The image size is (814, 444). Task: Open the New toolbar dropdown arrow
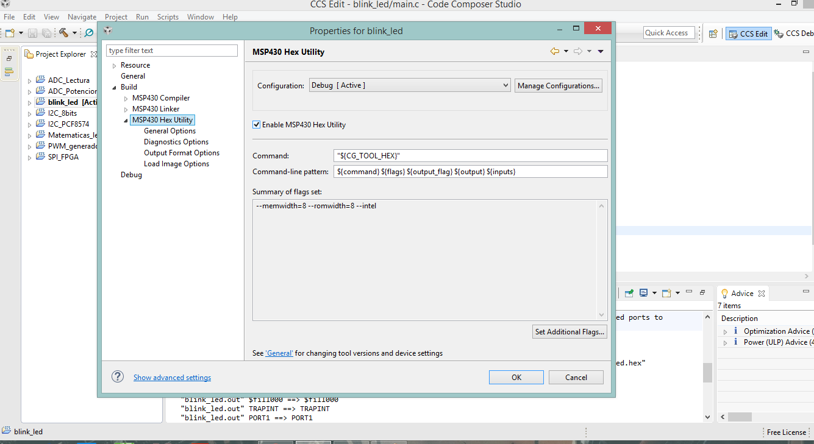[21, 33]
